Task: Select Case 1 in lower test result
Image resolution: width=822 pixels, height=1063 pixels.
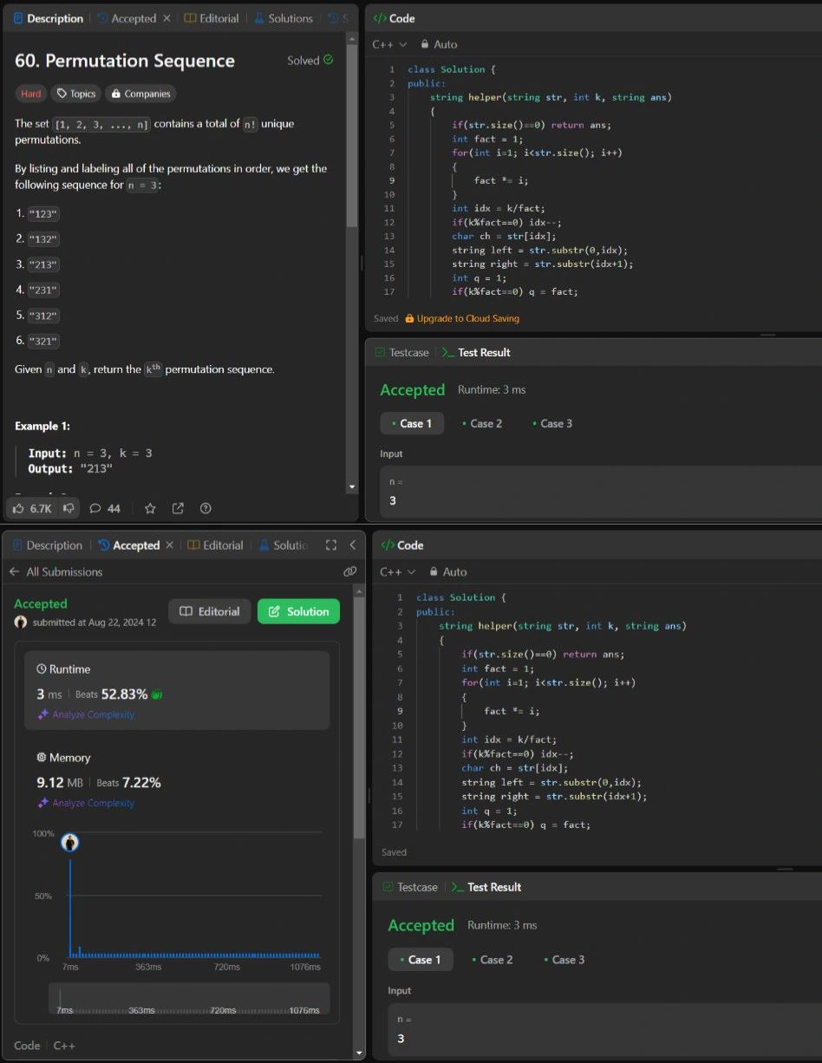Action: pos(421,960)
